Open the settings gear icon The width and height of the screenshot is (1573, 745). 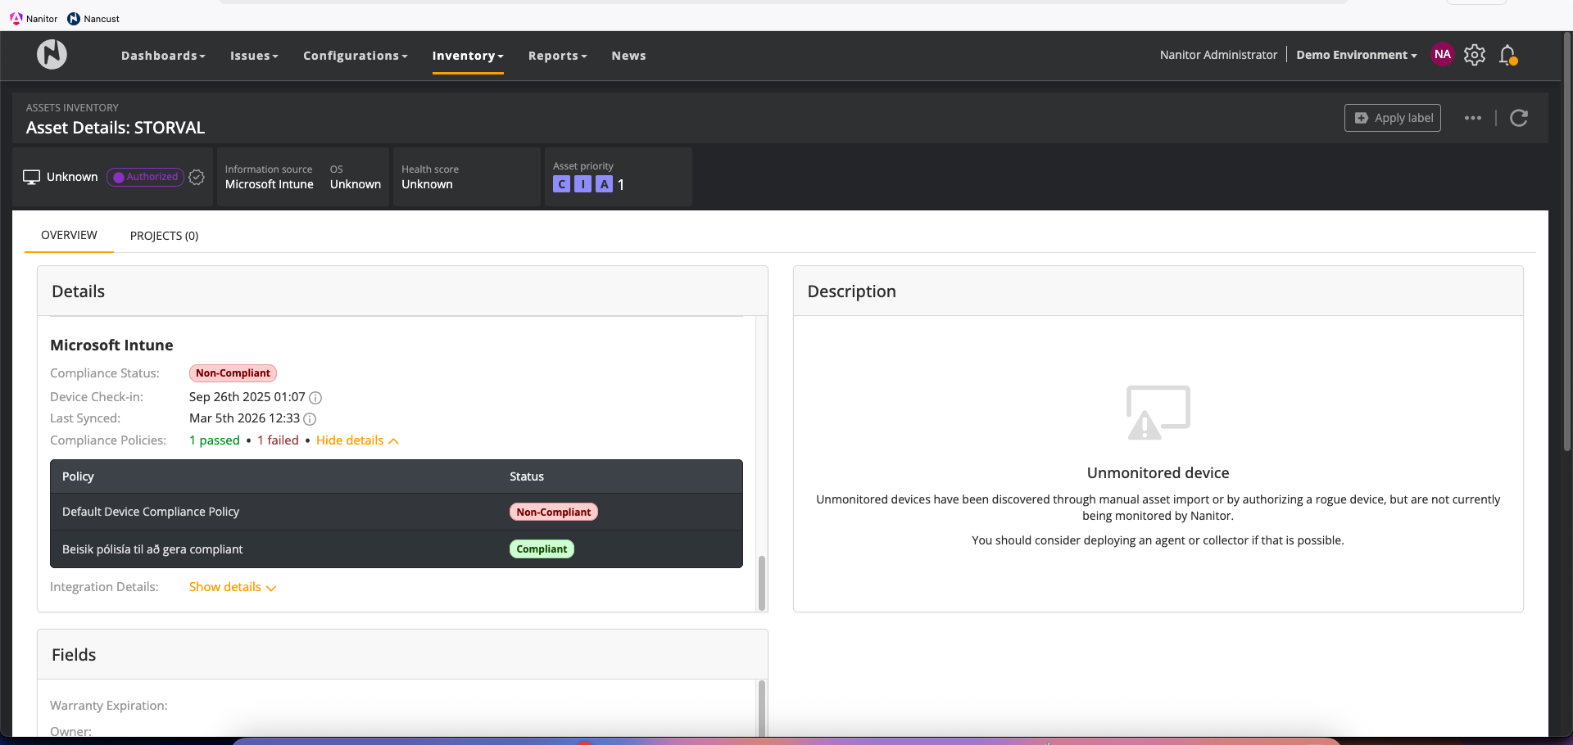[1475, 55]
